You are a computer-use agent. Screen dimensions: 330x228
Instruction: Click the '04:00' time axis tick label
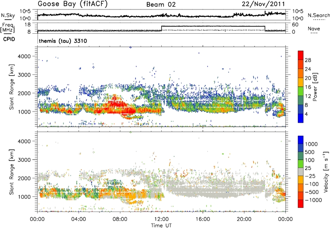pyautogui.click(x=78, y=219)
